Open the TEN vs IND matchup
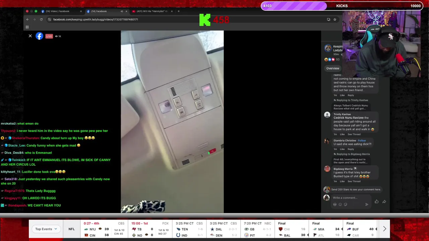Viewport: 429px width, 241px height. (x=189, y=229)
